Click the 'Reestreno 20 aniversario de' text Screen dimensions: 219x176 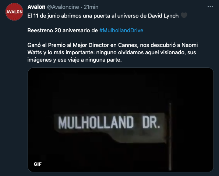click(63, 30)
